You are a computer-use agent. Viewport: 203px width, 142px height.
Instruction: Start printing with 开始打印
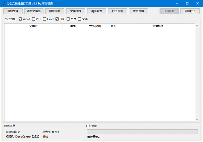tap(190, 11)
